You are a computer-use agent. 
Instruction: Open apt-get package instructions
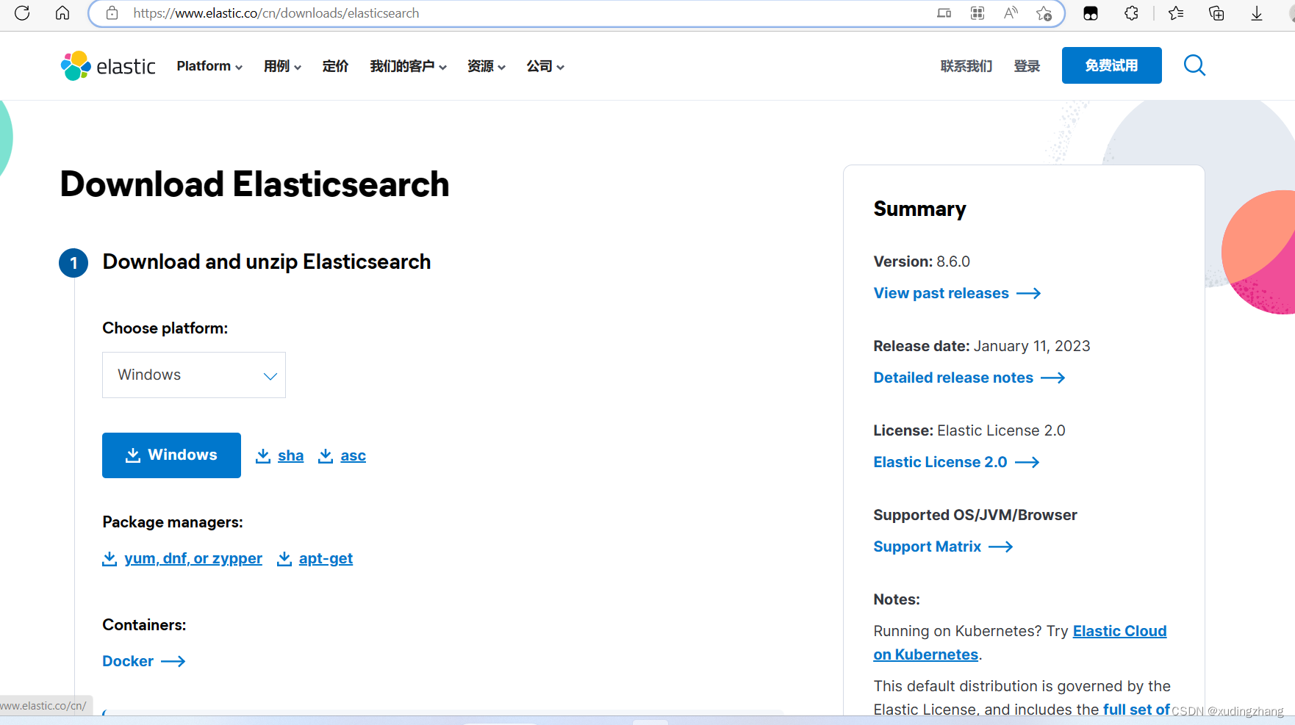pyautogui.click(x=315, y=559)
